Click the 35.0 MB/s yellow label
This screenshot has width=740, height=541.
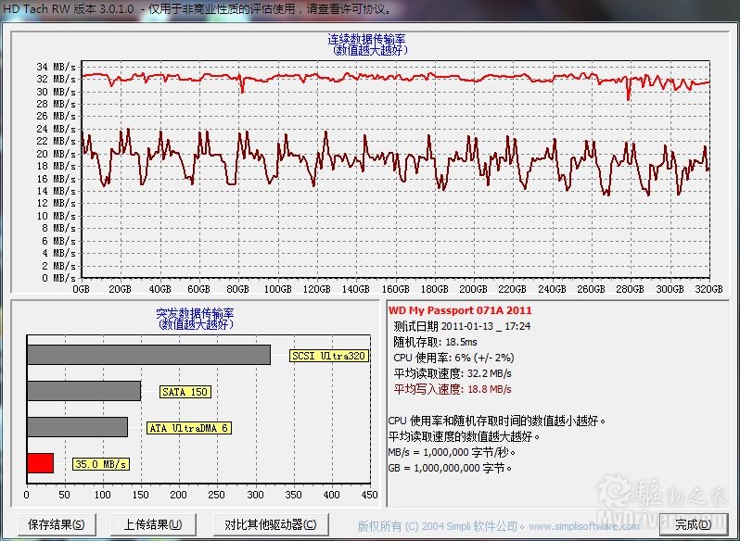click(x=100, y=464)
